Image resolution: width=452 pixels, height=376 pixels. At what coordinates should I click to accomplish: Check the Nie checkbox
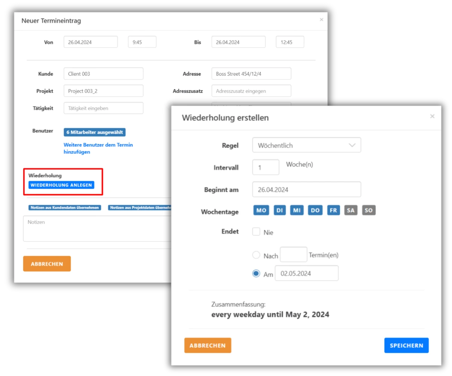[x=256, y=232]
